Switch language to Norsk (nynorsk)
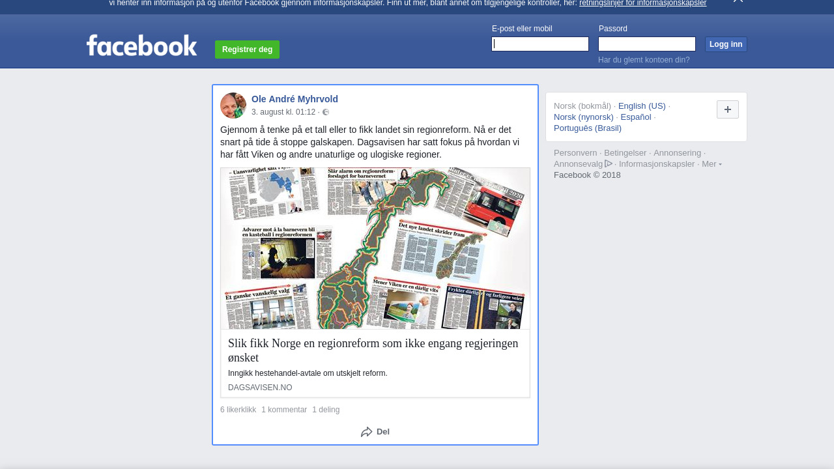 tap(584, 117)
